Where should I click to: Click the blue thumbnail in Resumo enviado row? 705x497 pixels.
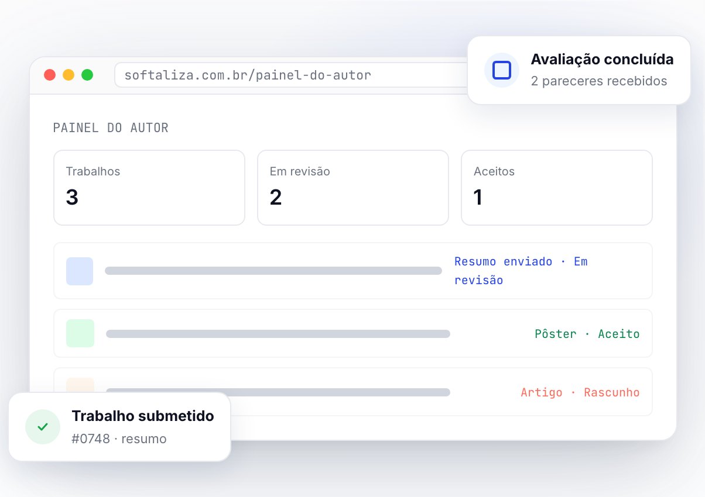coord(80,271)
